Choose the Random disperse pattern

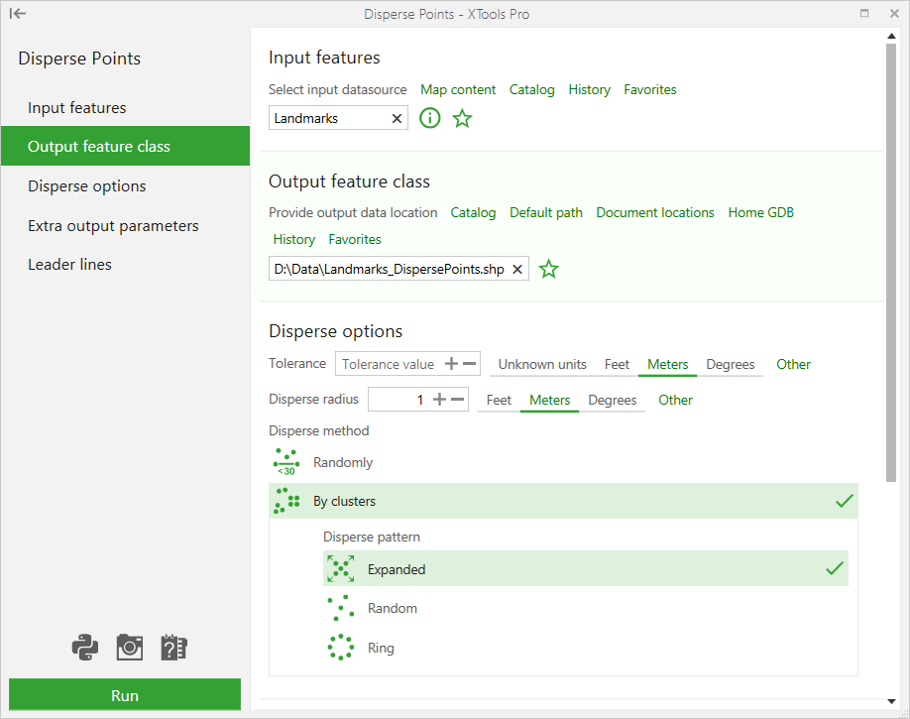(392, 608)
